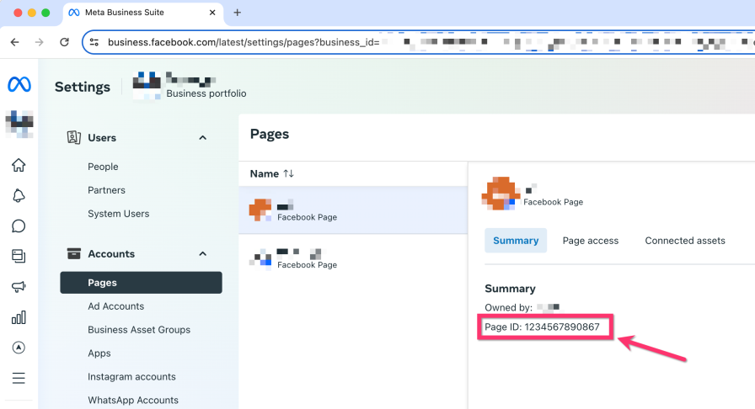
Task: Switch to the Page access tab
Action: 590,241
